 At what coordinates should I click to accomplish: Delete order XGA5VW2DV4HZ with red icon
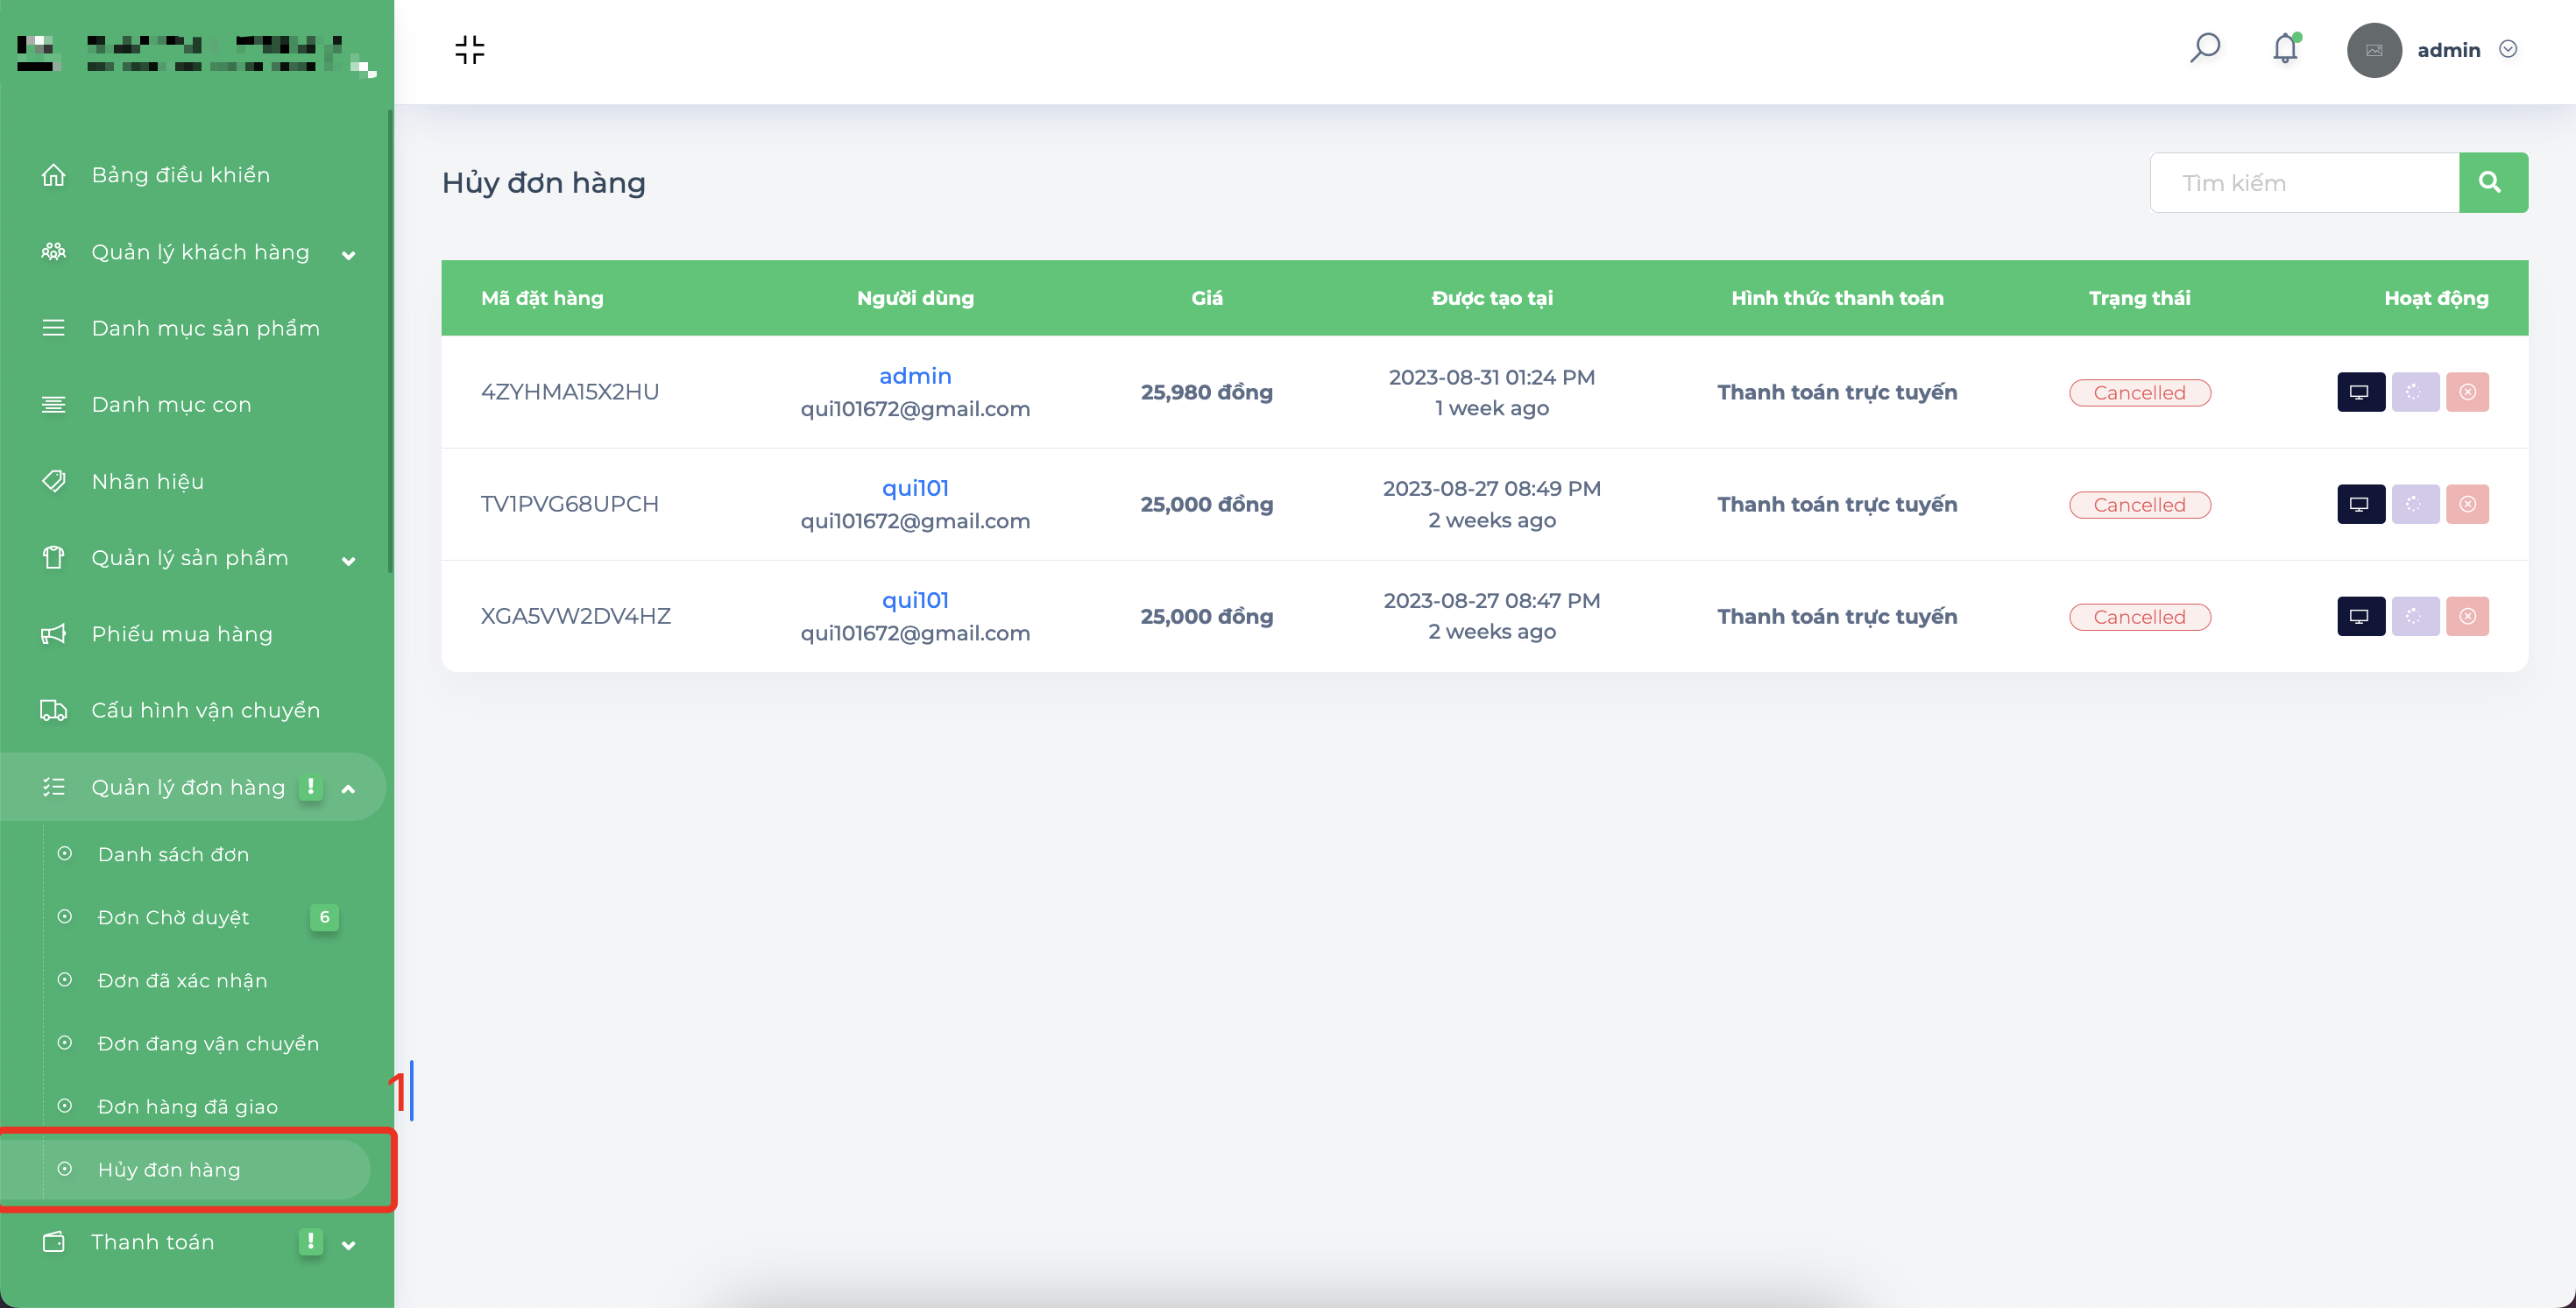tap(2467, 616)
